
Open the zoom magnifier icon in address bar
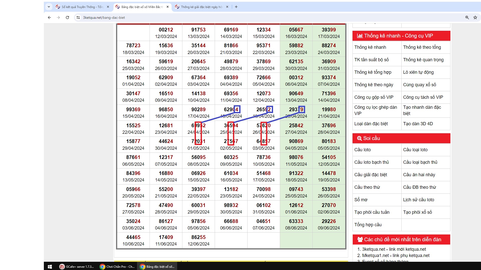point(467,17)
